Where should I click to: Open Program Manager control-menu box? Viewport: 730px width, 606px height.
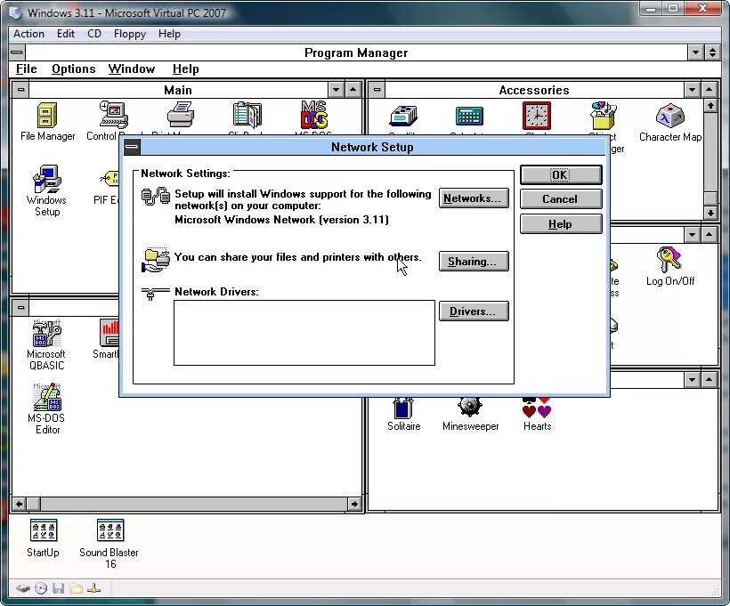click(x=17, y=53)
